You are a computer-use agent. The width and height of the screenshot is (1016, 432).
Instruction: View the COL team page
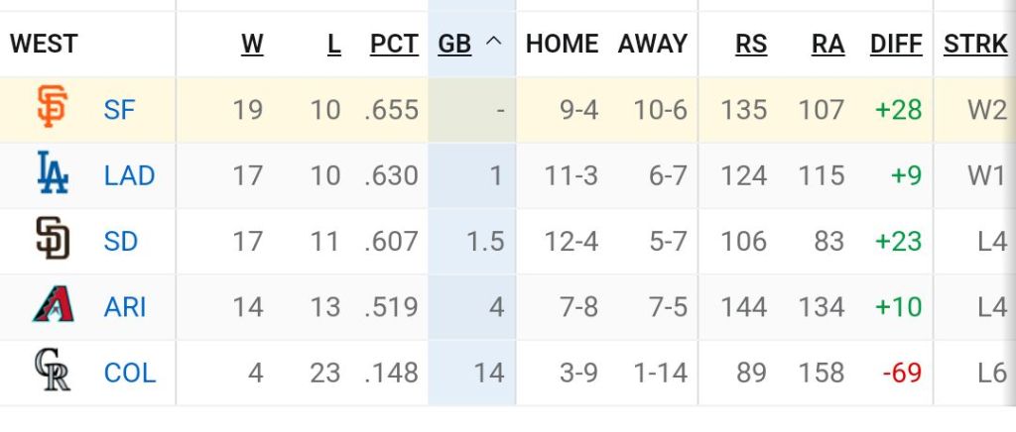point(129,373)
